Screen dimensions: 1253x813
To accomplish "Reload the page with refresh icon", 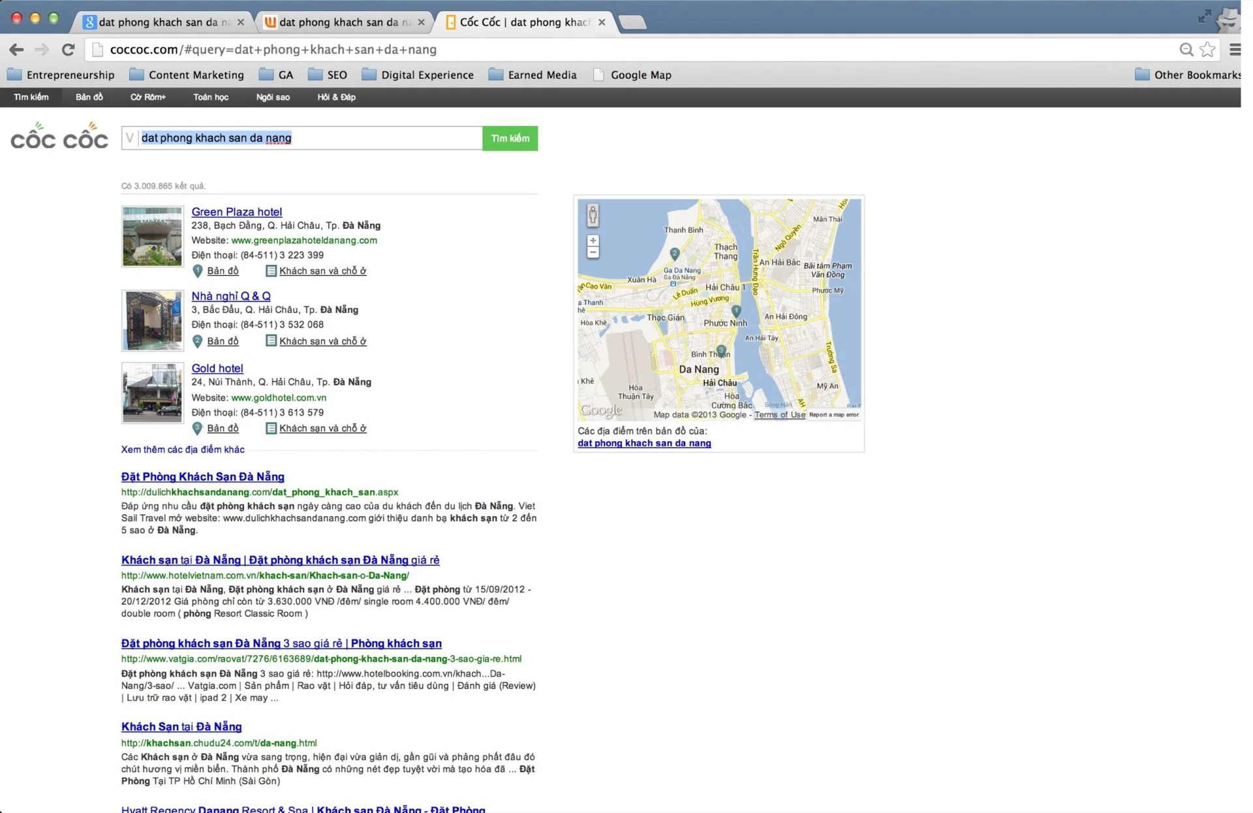I will tap(68, 50).
